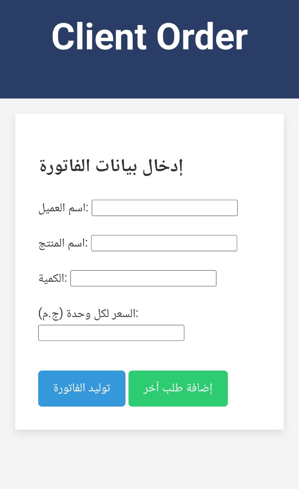
Task: Click the word Client in header title
Action: (x=99, y=37)
